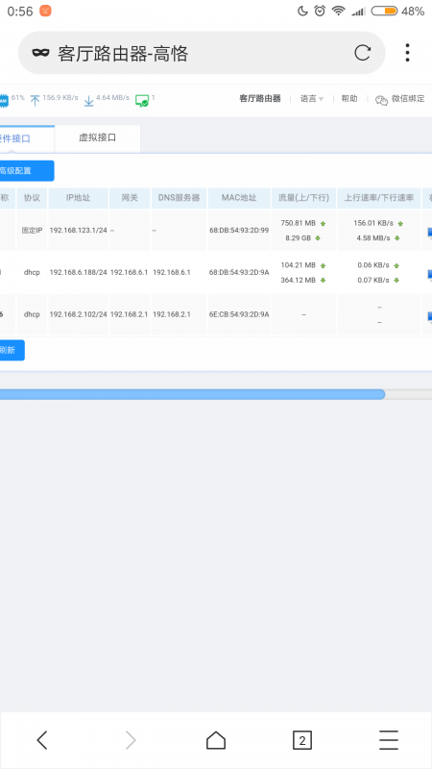Open the 帮助 help link

(349, 99)
